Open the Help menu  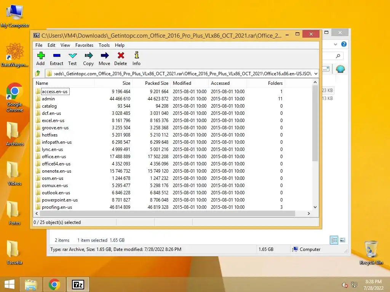click(x=120, y=45)
